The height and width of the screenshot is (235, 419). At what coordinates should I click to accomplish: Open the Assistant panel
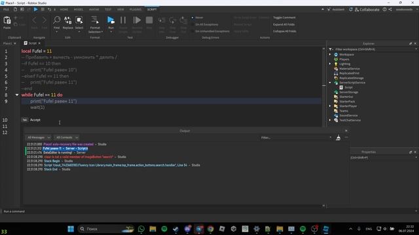(x=336, y=9)
